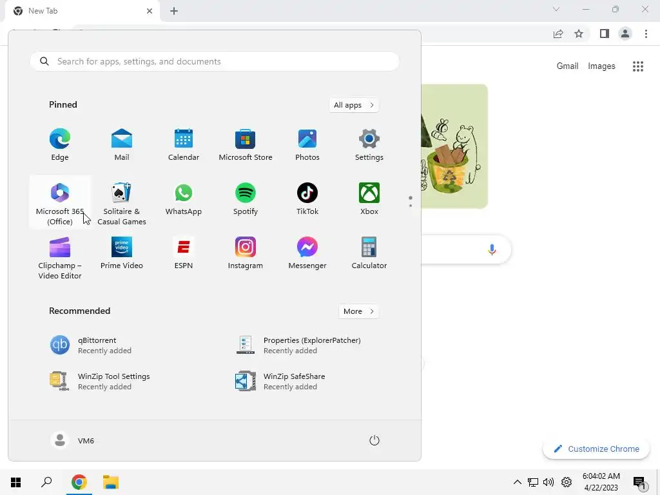This screenshot has width=660, height=495.
Task: Expand the All apps list
Action: 354,105
